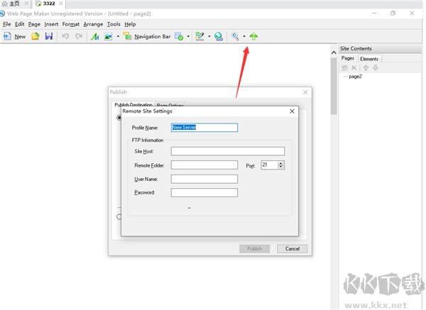Open the Edit menu
The width and height of the screenshot is (426, 310).
[x=20, y=24]
